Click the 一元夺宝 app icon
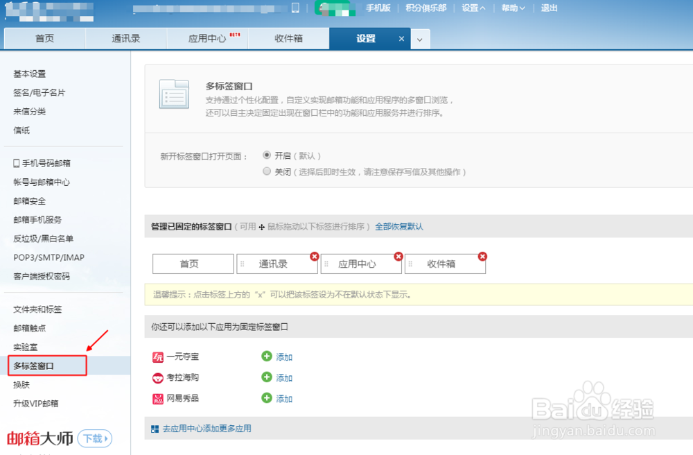The height and width of the screenshot is (455, 693). [158, 357]
